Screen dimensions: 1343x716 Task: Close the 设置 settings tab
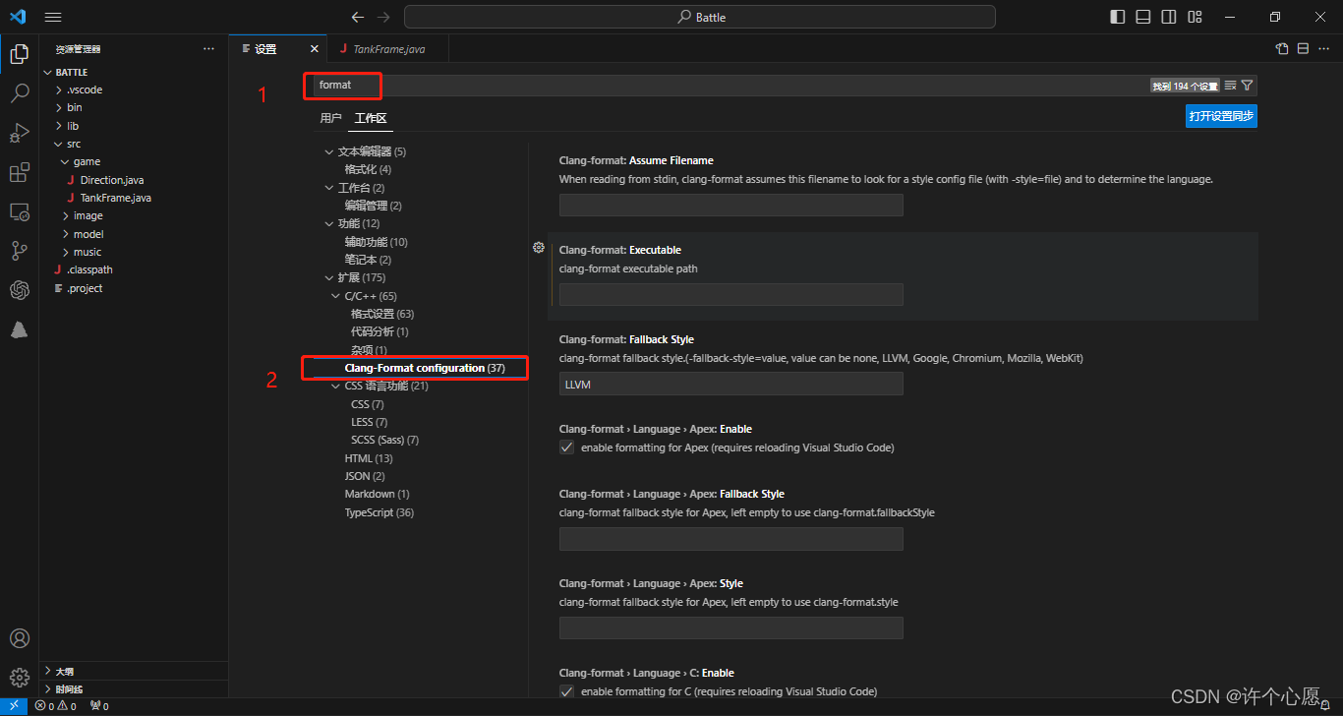[x=315, y=48]
